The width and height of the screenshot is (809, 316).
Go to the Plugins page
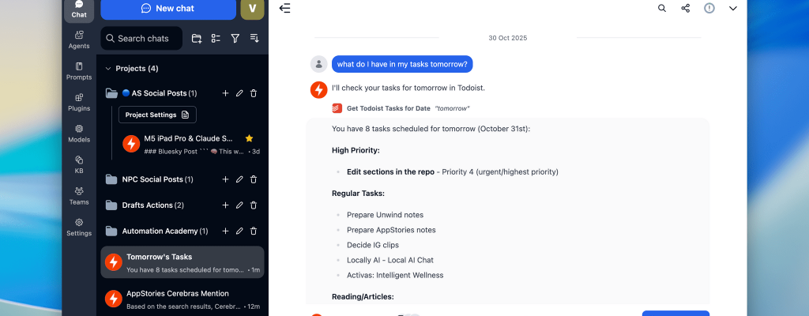pos(79,102)
